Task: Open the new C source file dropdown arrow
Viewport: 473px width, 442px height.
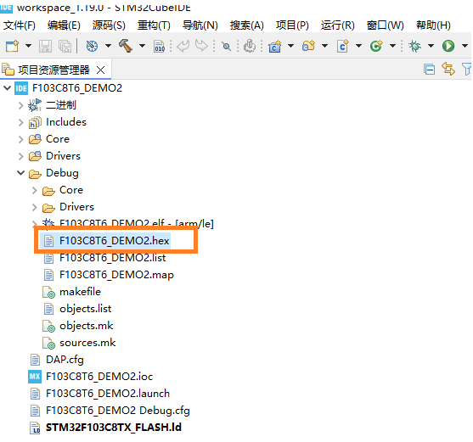Action: click(x=358, y=46)
